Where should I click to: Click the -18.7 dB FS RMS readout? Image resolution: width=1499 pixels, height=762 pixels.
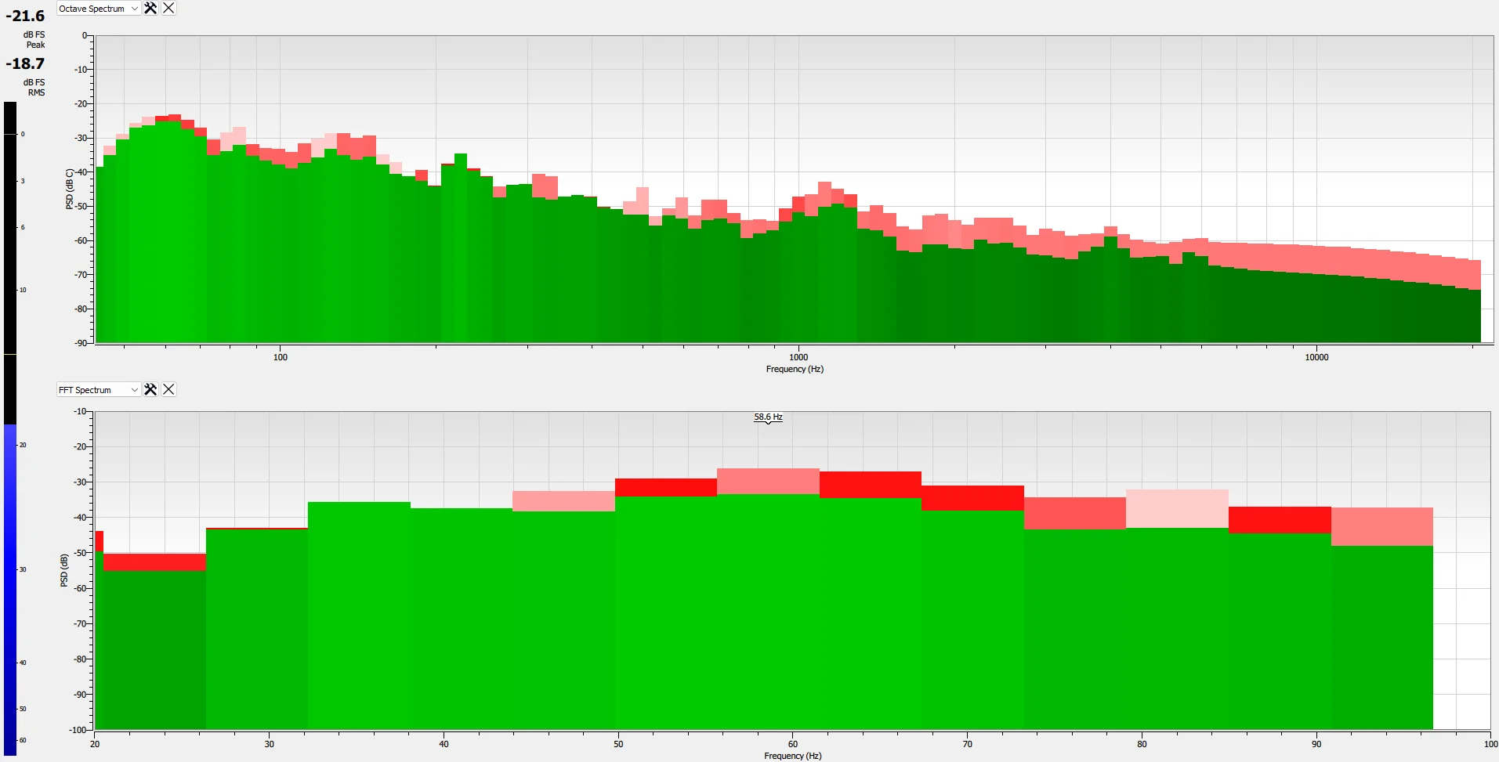[x=25, y=63]
